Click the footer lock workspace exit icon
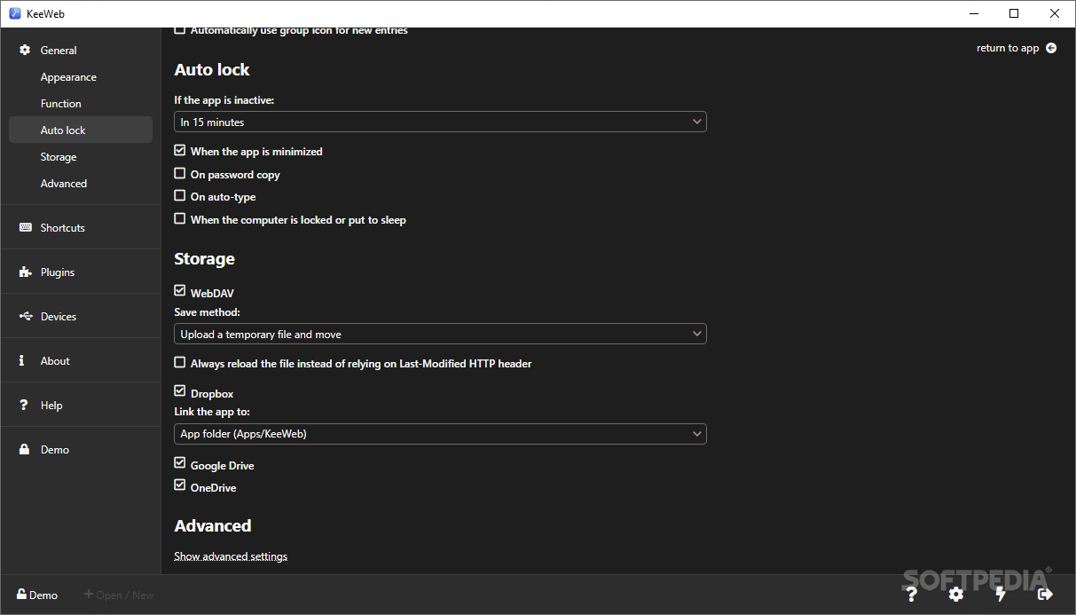 1045,594
